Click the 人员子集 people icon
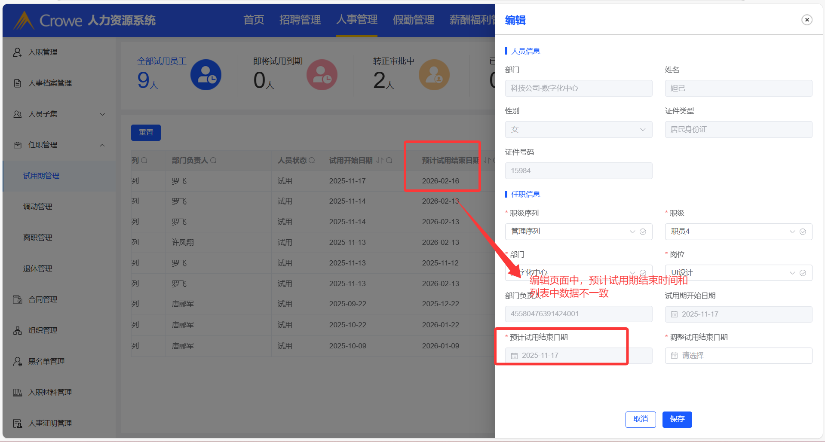This screenshot has height=442, width=825. (x=17, y=114)
